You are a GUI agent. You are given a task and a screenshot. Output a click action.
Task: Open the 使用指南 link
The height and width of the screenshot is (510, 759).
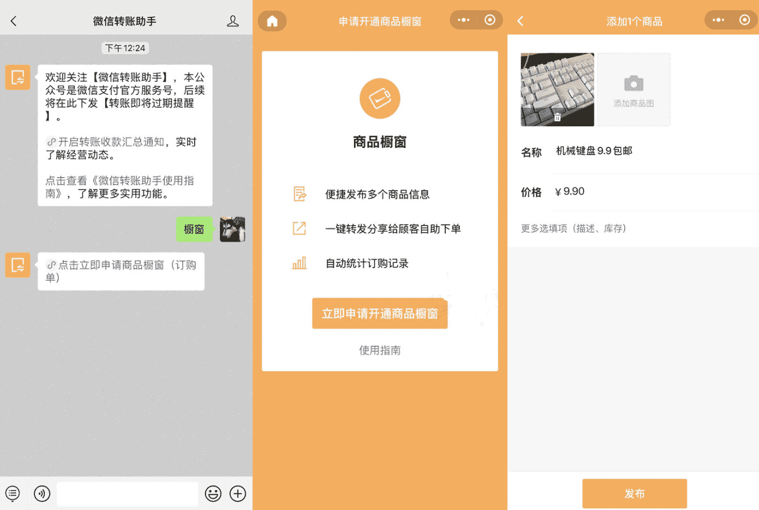pyautogui.click(x=380, y=350)
